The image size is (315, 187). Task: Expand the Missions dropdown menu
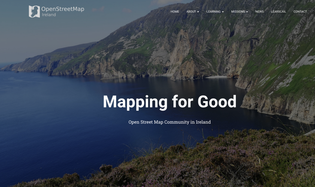pyautogui.click(x=239, y=12)
